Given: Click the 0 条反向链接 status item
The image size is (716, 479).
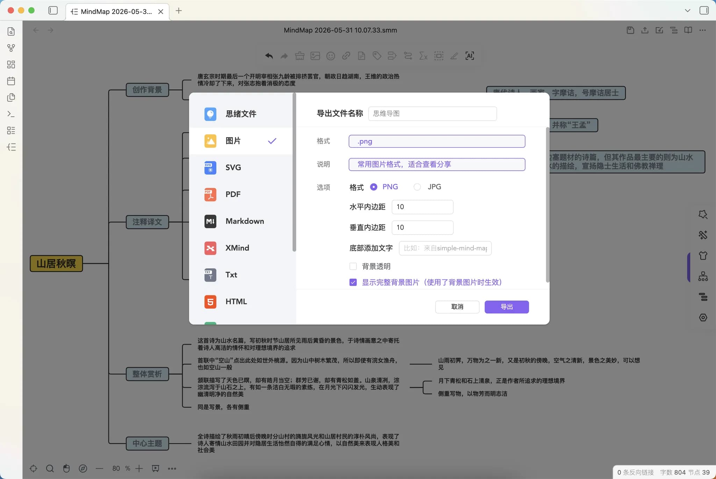Looking at the screenshot, I should [x=635, y=472].
